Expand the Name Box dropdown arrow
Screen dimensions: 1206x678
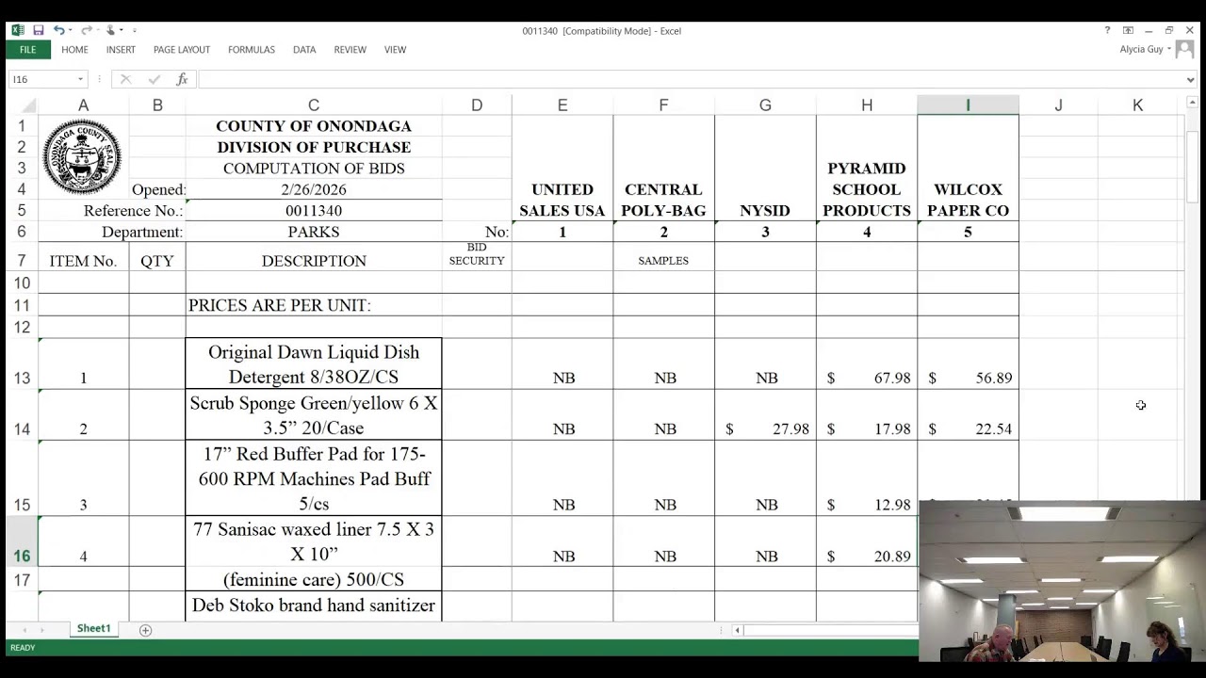pos(81,80)
